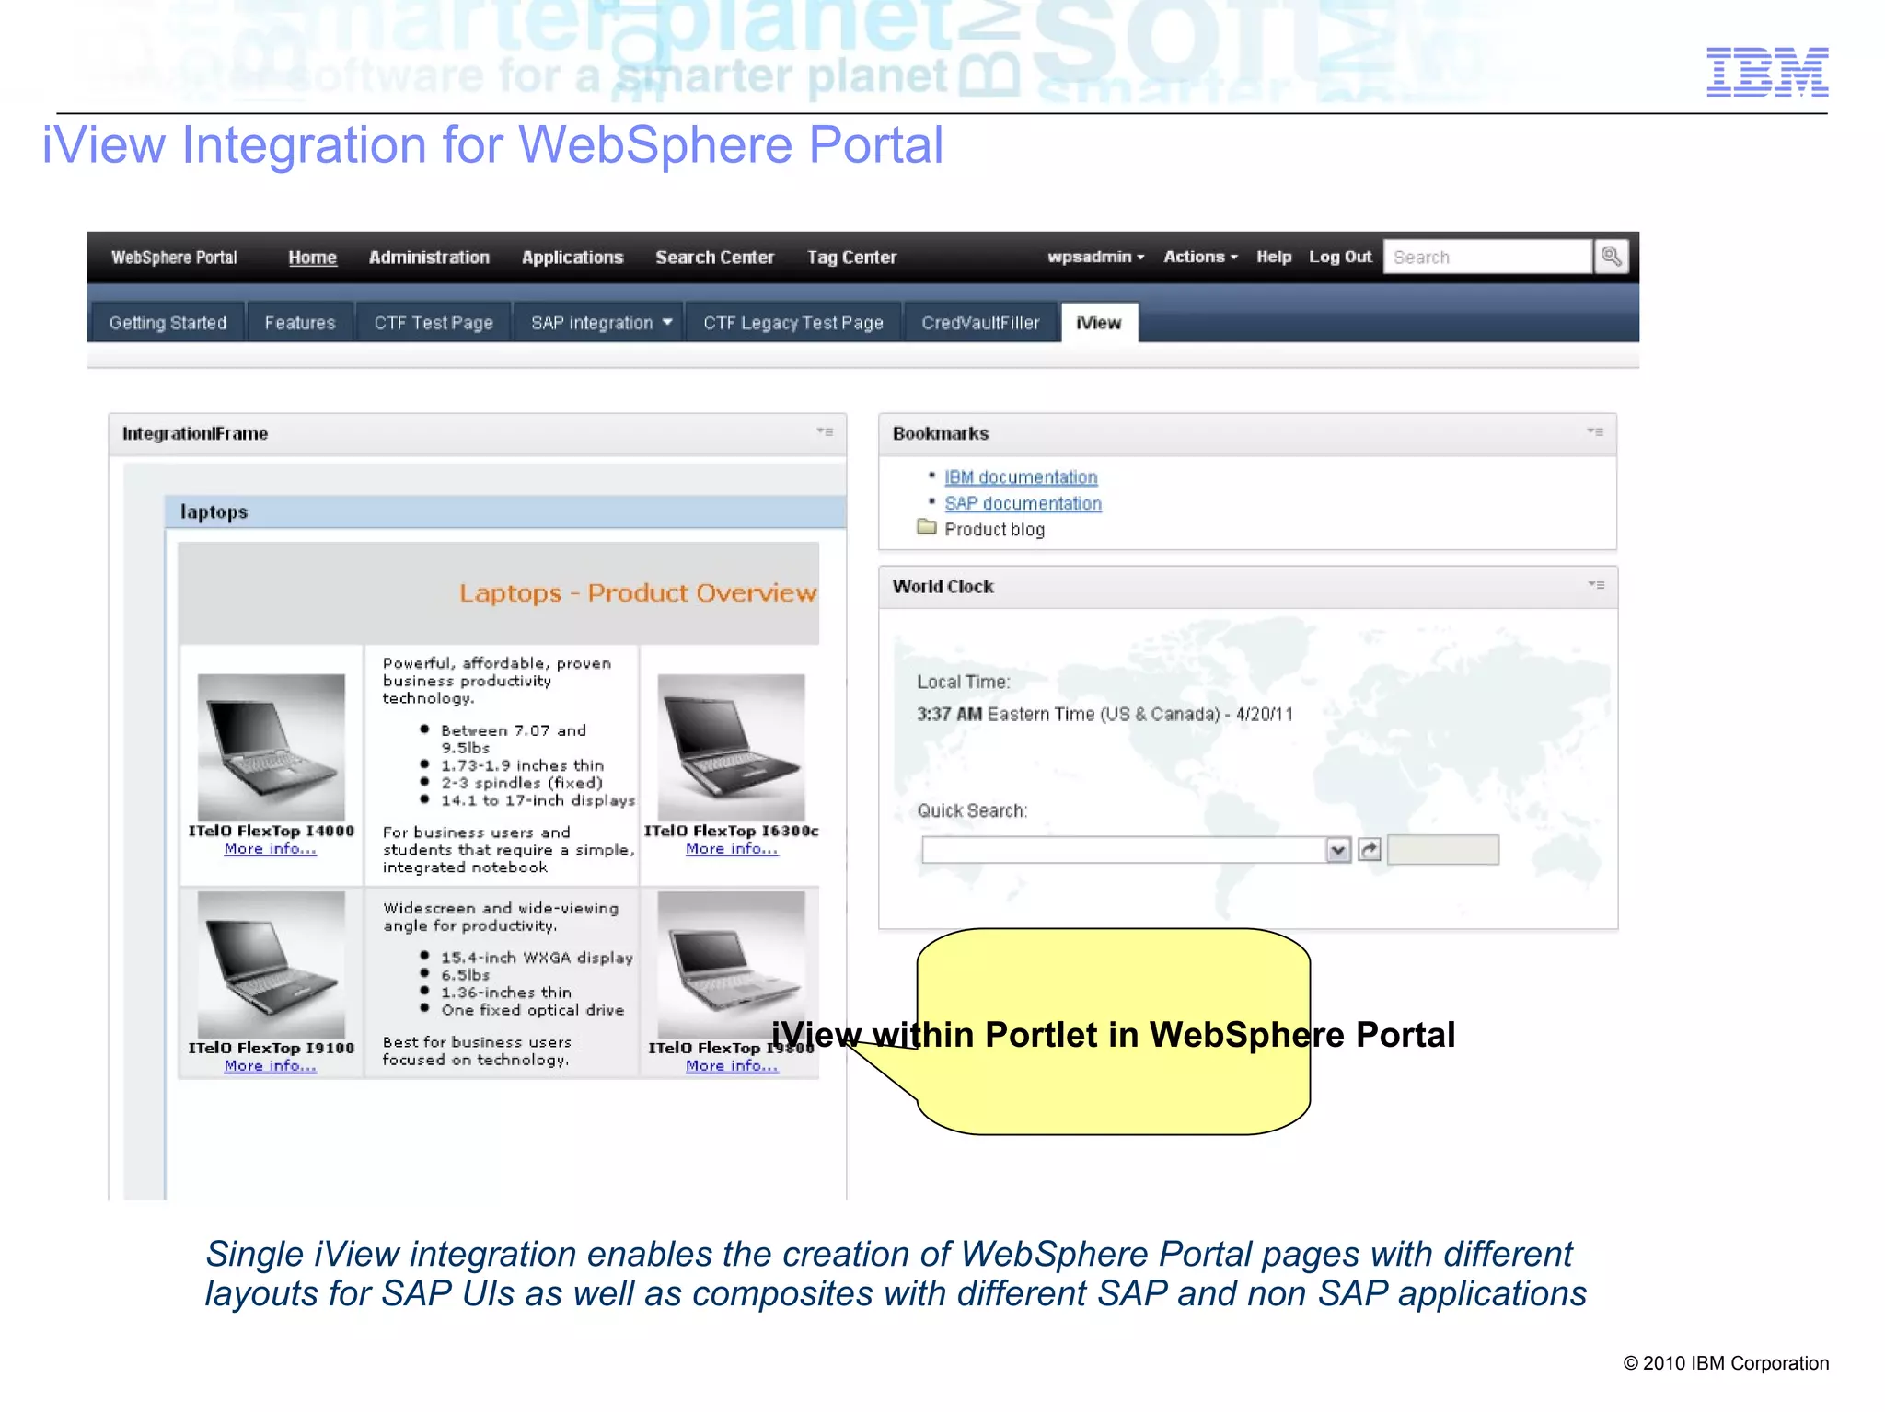Click the IntegrationFrame portlet title
Viewport: 1885px width, 1412px height.
pyautogui.click(x=195, y=433)
